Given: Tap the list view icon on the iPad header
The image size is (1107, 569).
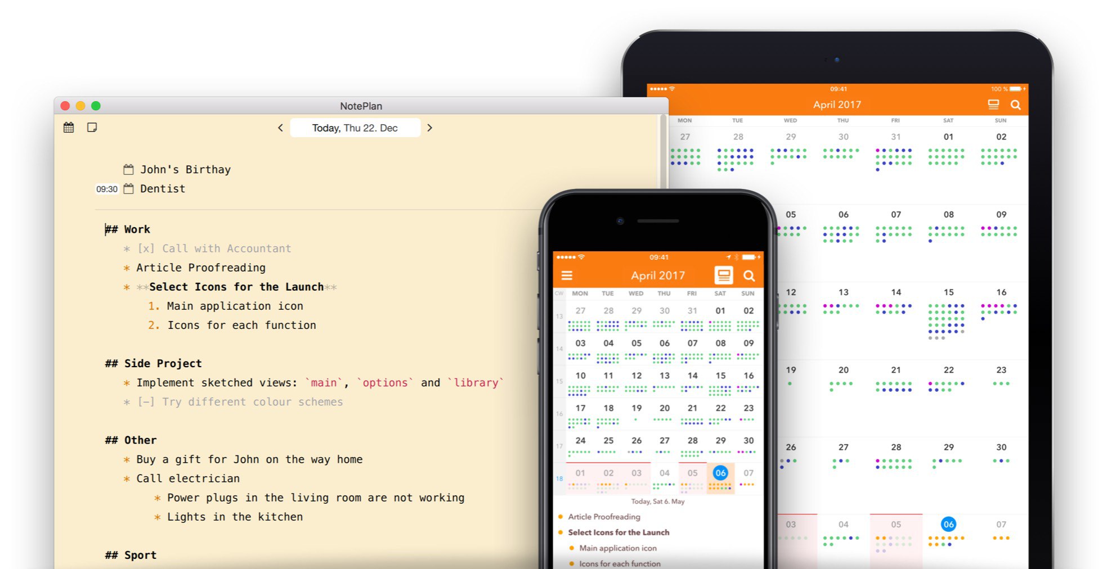Looking at the screenshot, I should [x=993, y=105].
